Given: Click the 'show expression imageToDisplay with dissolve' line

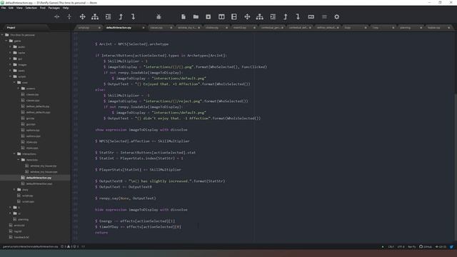Looking at the screenshot, I should pos(141,130).
